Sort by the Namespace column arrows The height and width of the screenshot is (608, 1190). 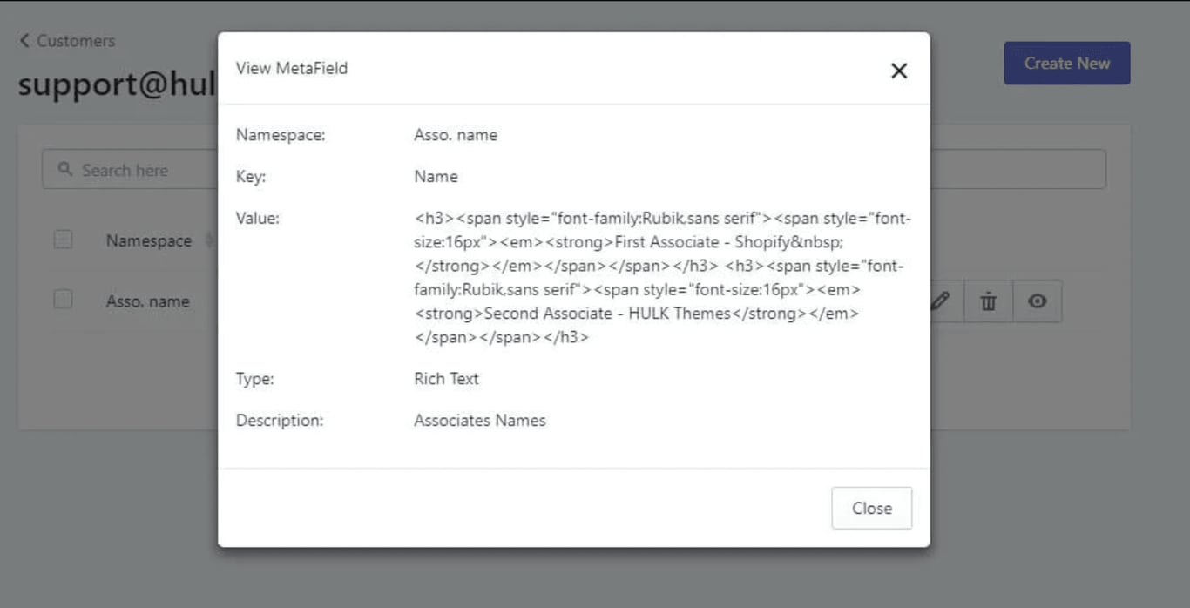[209, 240]
